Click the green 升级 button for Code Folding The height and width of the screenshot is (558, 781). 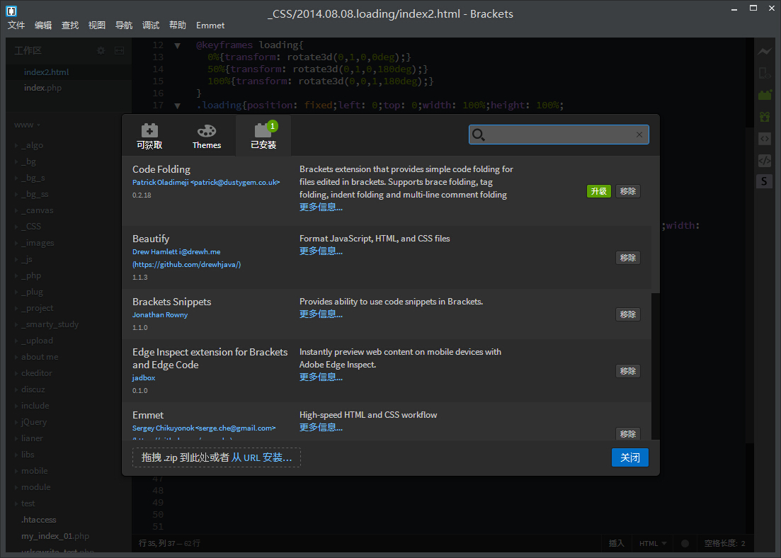pyautogui.click(x=598, y=191)
